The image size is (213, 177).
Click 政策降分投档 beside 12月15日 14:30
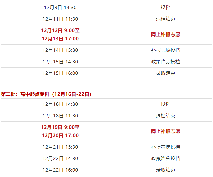pos(165,62)
